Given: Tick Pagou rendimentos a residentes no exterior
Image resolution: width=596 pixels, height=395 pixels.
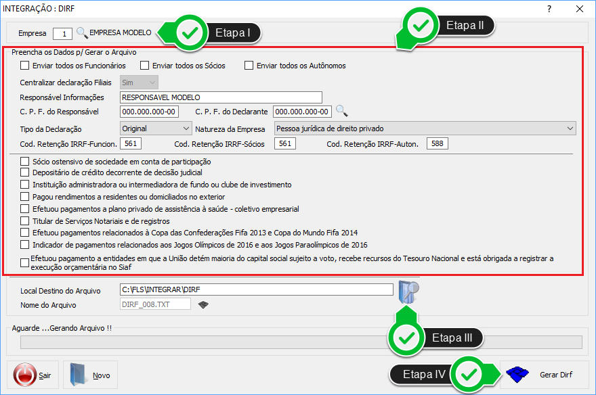Looking at the screenshot, I should click(25, 197).
